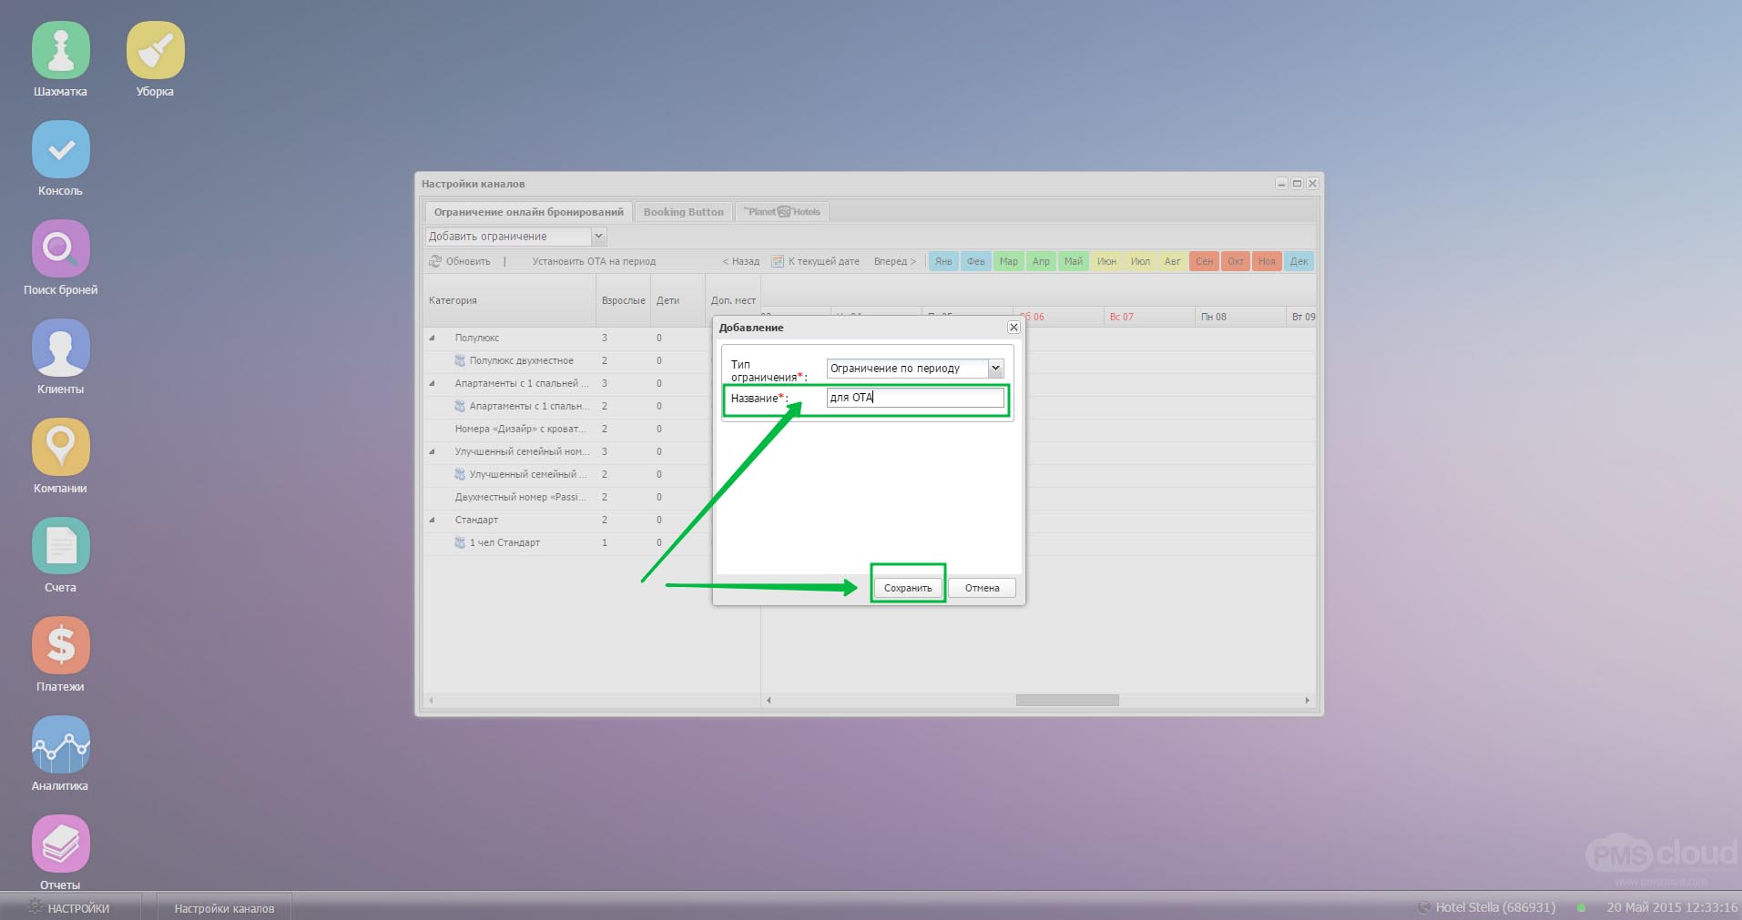Screen dimensions: 1742x920
Task: Switch to Ограничение онлайн бронирований tab
Action: [x=529, y=212]
